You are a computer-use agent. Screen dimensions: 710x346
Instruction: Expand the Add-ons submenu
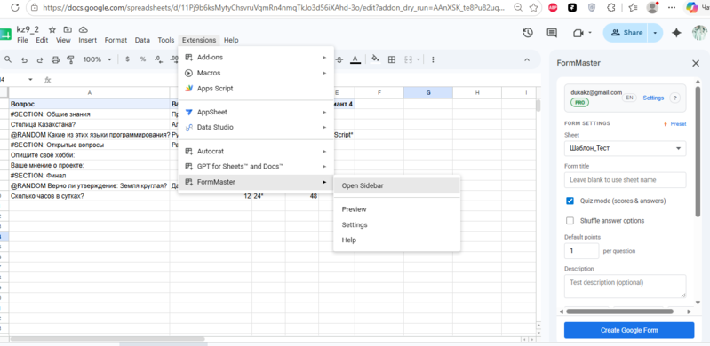pyautogui.click(x=255, y=58)
